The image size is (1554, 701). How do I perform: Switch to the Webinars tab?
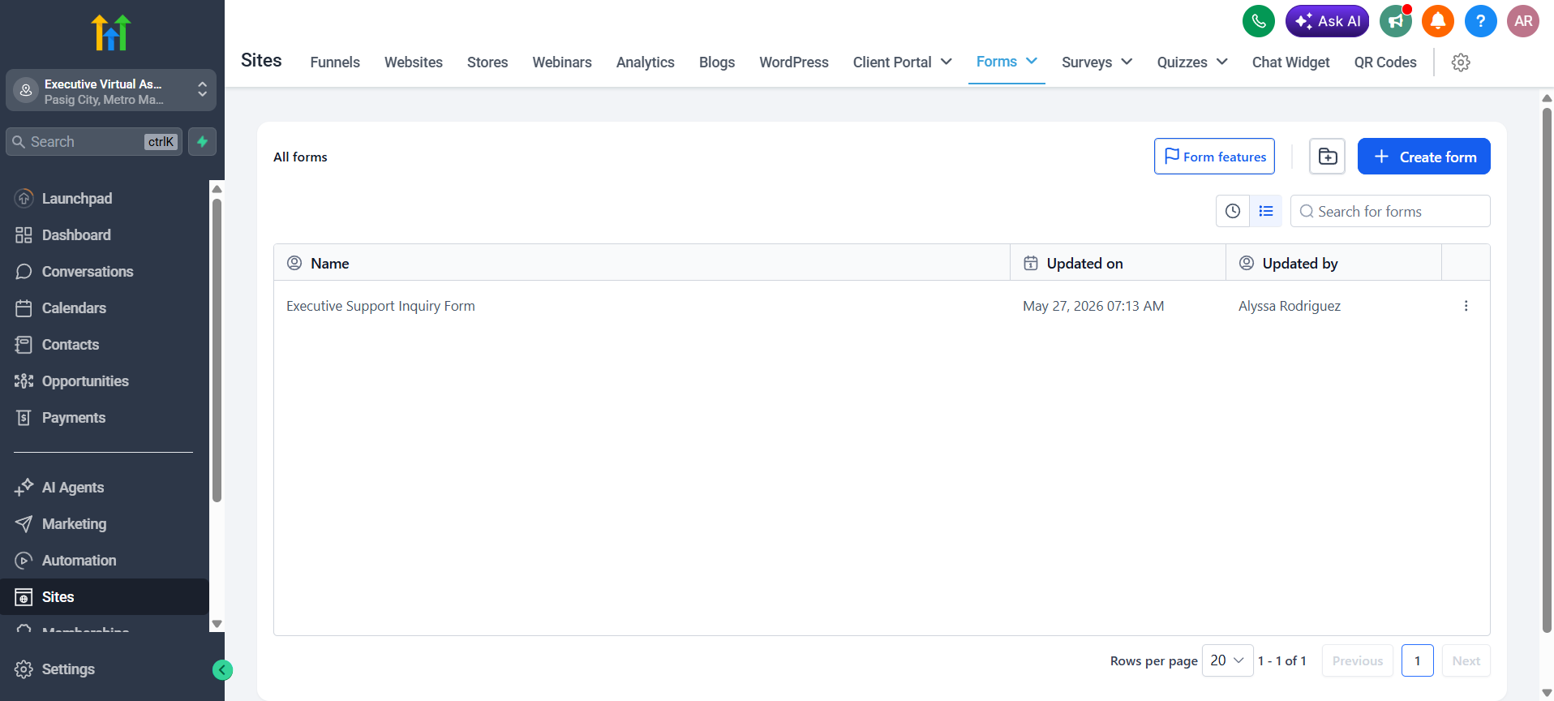tap(562, 62)
